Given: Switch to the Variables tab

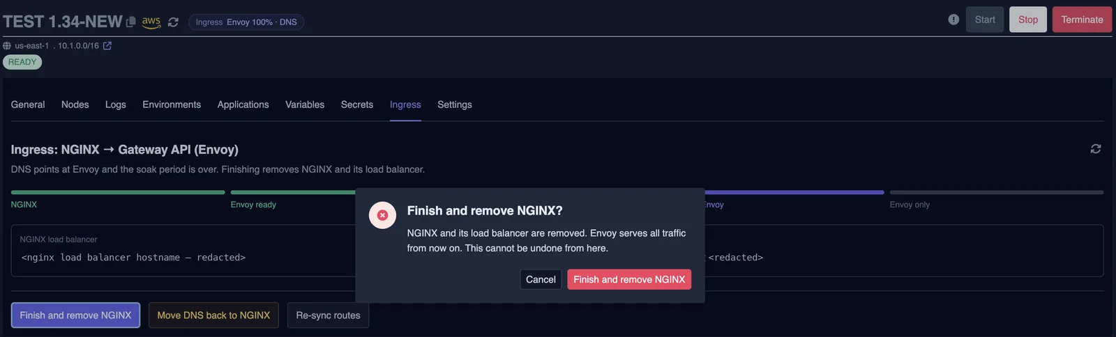Looking at the screenshot, I should click(305, 104).
